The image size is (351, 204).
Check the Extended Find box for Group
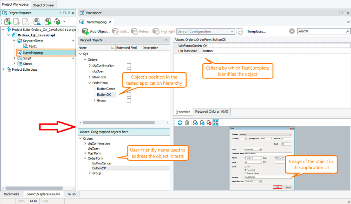(x=129, y=100)
